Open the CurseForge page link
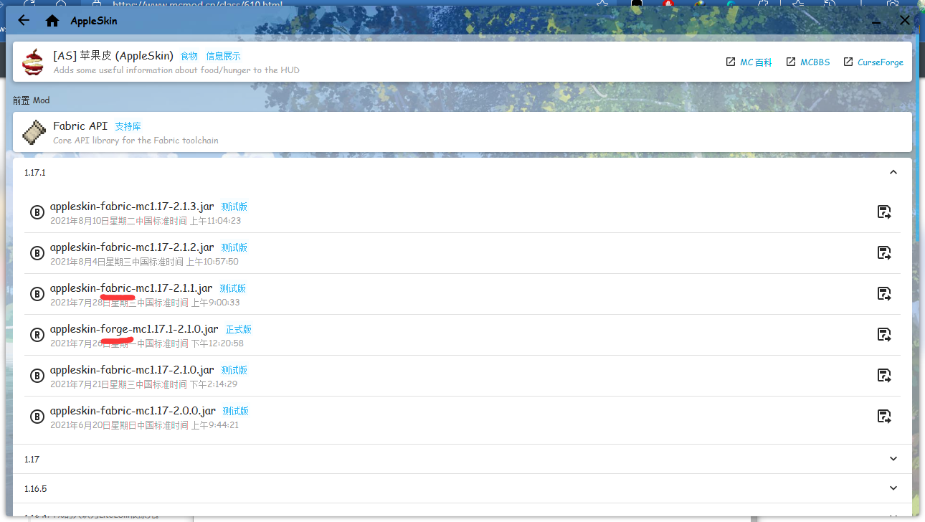The width and height of the screenshot is (925, 522). (x=873, y=62)
